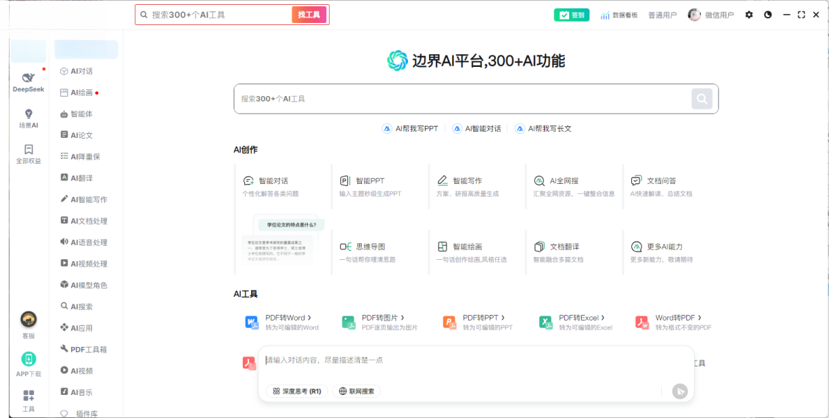Image resolution: width=837 pixels, height=418 pixels.
Task: Open AI模型角色 category
Action: 84,285
